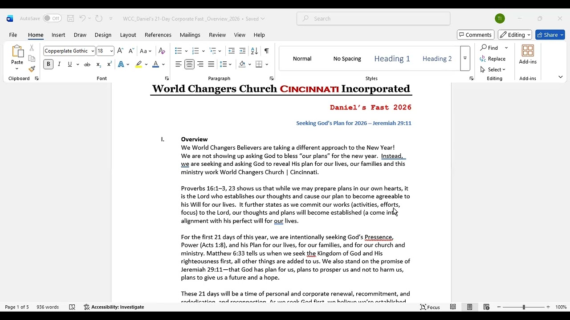This screenshot has height=320, width=570.
Task: Open the Editing mode dropdown
Action: pos(515,35)
